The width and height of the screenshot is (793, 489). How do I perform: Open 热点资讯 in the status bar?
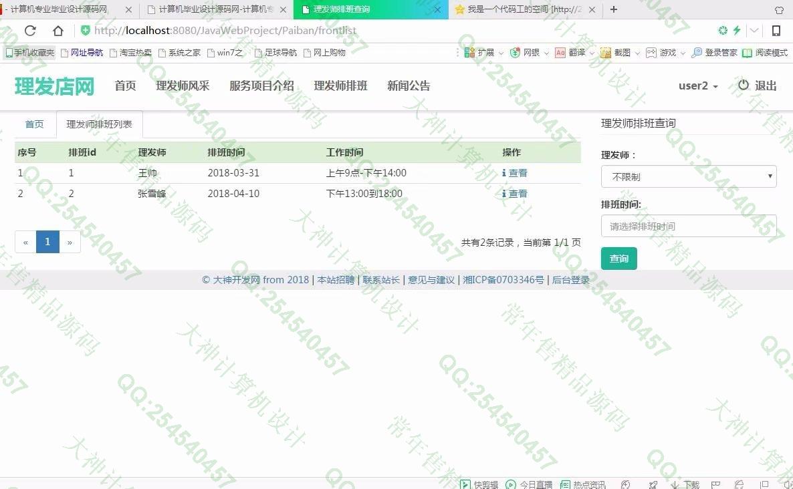point(582,484)
